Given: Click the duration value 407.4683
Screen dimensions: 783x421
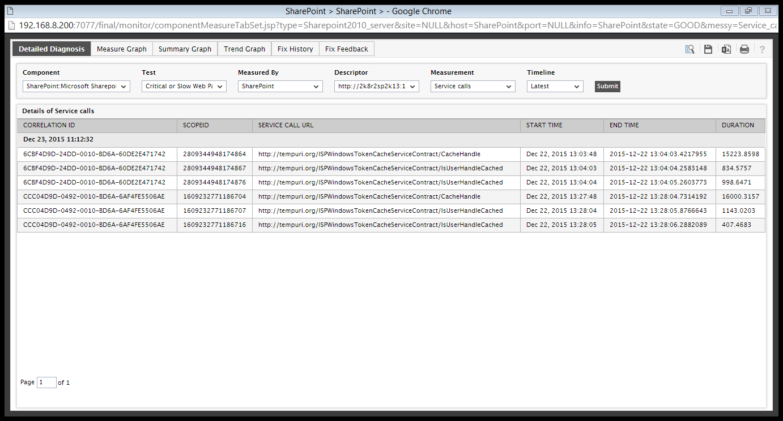Looking at the screenshot, I should click(737, 225).
